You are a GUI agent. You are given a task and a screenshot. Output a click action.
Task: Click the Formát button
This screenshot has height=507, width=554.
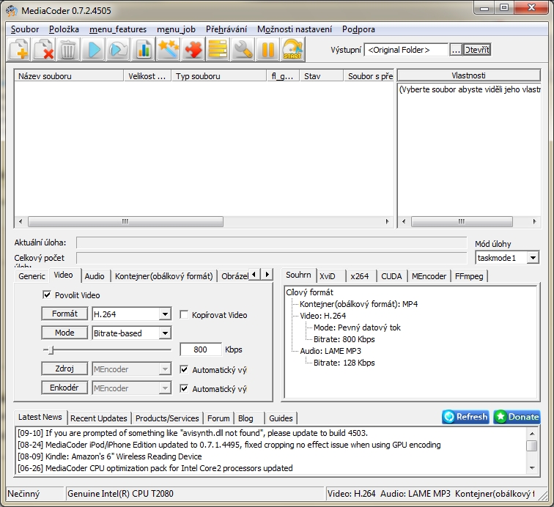64,314
